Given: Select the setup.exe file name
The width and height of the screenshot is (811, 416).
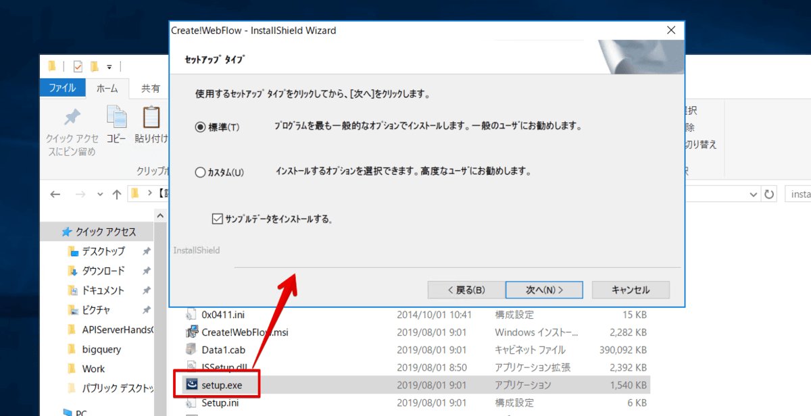Looking at the screenshot, I should (x=222, y=385).
